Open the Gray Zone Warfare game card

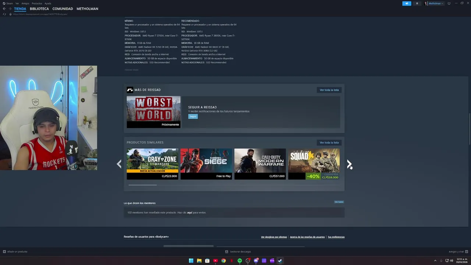[x=152, y=164]
